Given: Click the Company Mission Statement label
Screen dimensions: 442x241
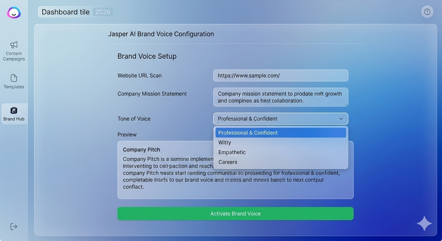Looking at the screenshot, I should [x=152, y=94].
